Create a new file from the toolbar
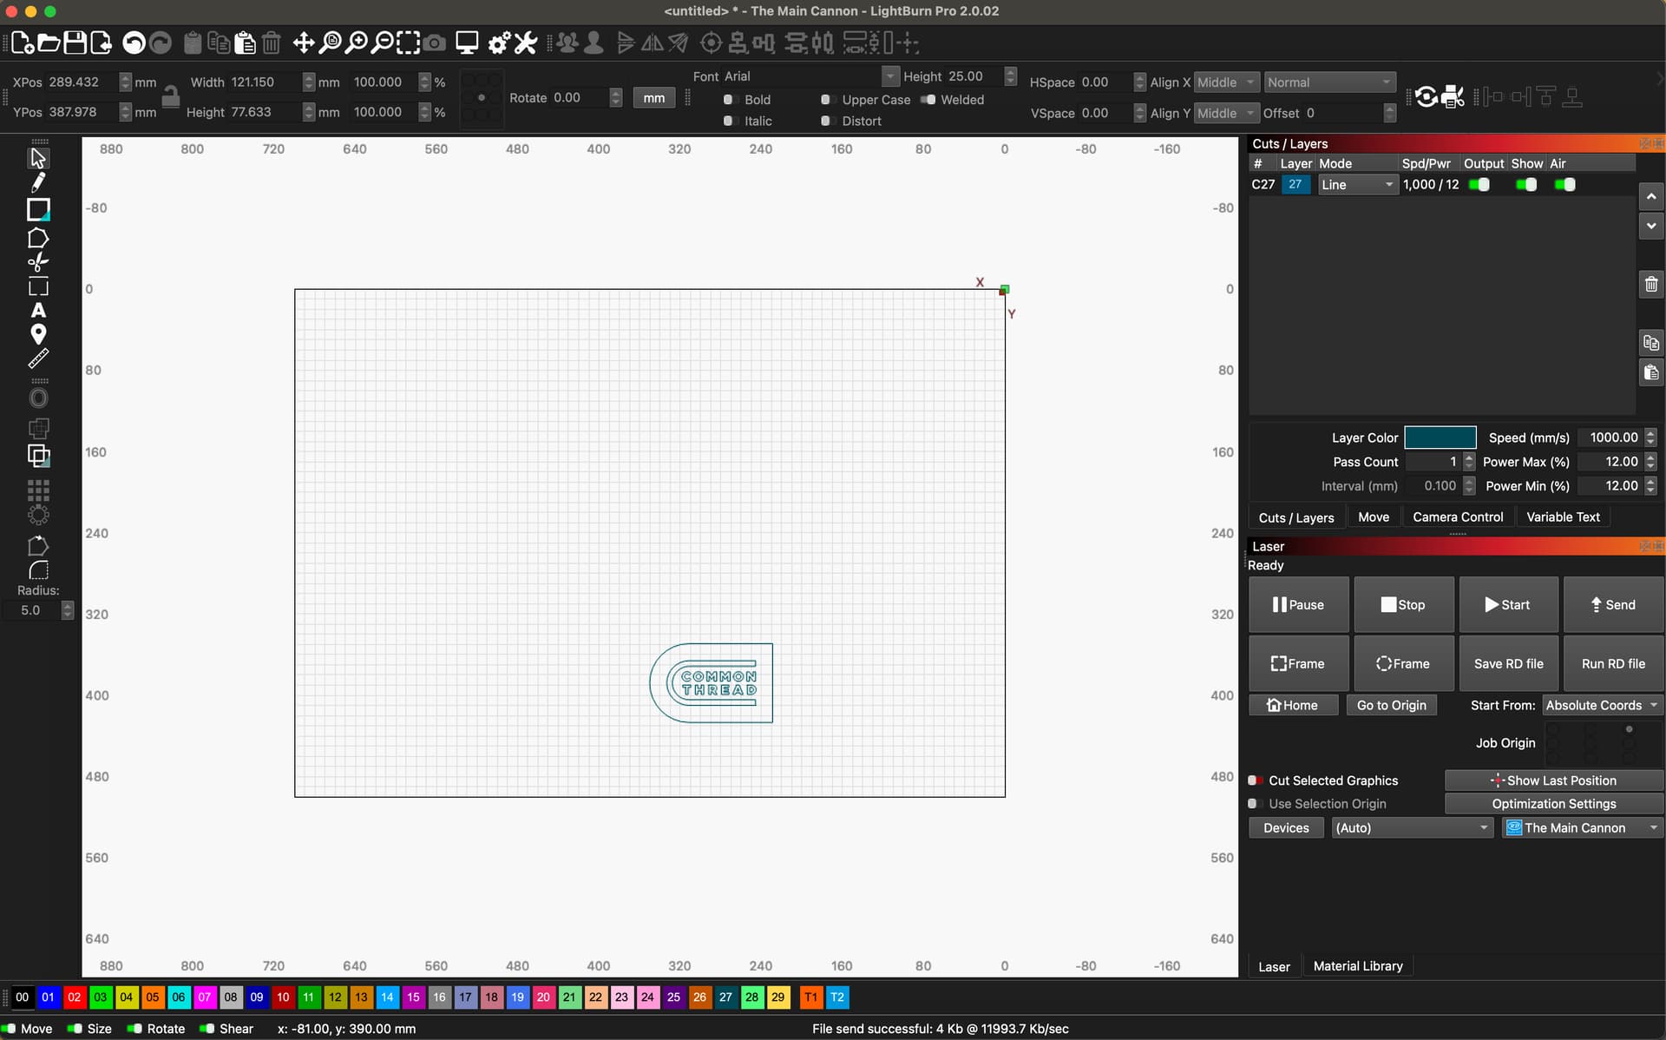This screenshot has width=1666, height=1040. [x=23, y=43]
